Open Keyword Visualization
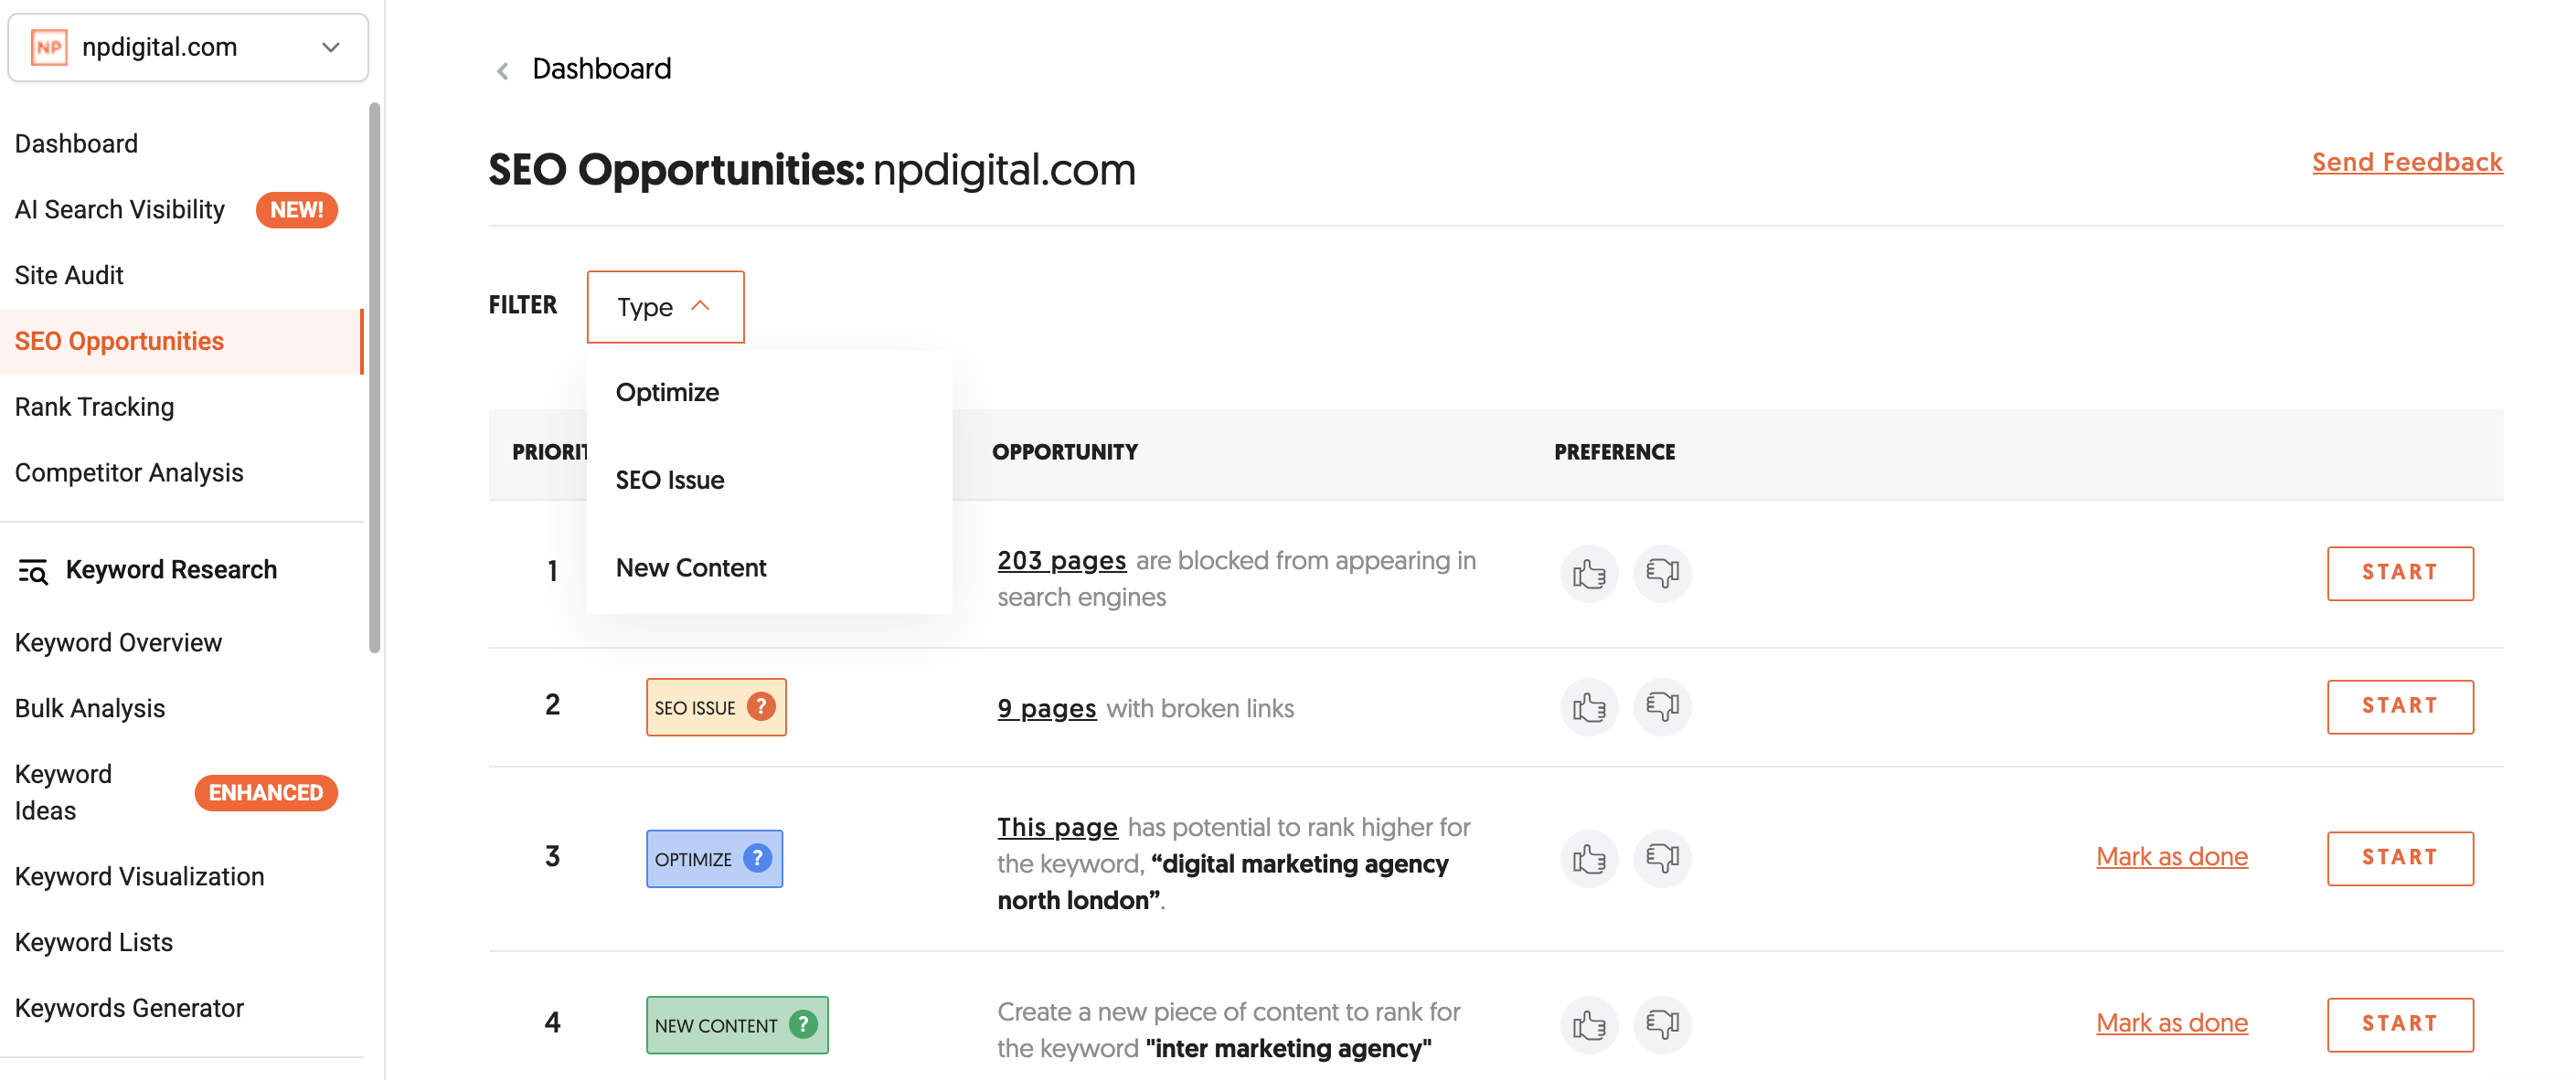The width and height of the screenshot is (2576, 1080). tap(139, 876)
